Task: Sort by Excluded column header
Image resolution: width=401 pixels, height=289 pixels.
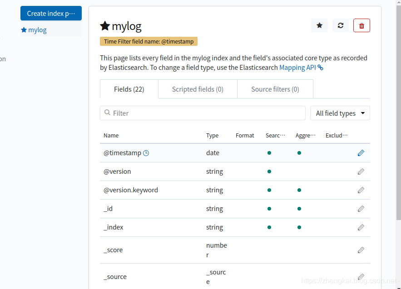Action: pos(337,136)
